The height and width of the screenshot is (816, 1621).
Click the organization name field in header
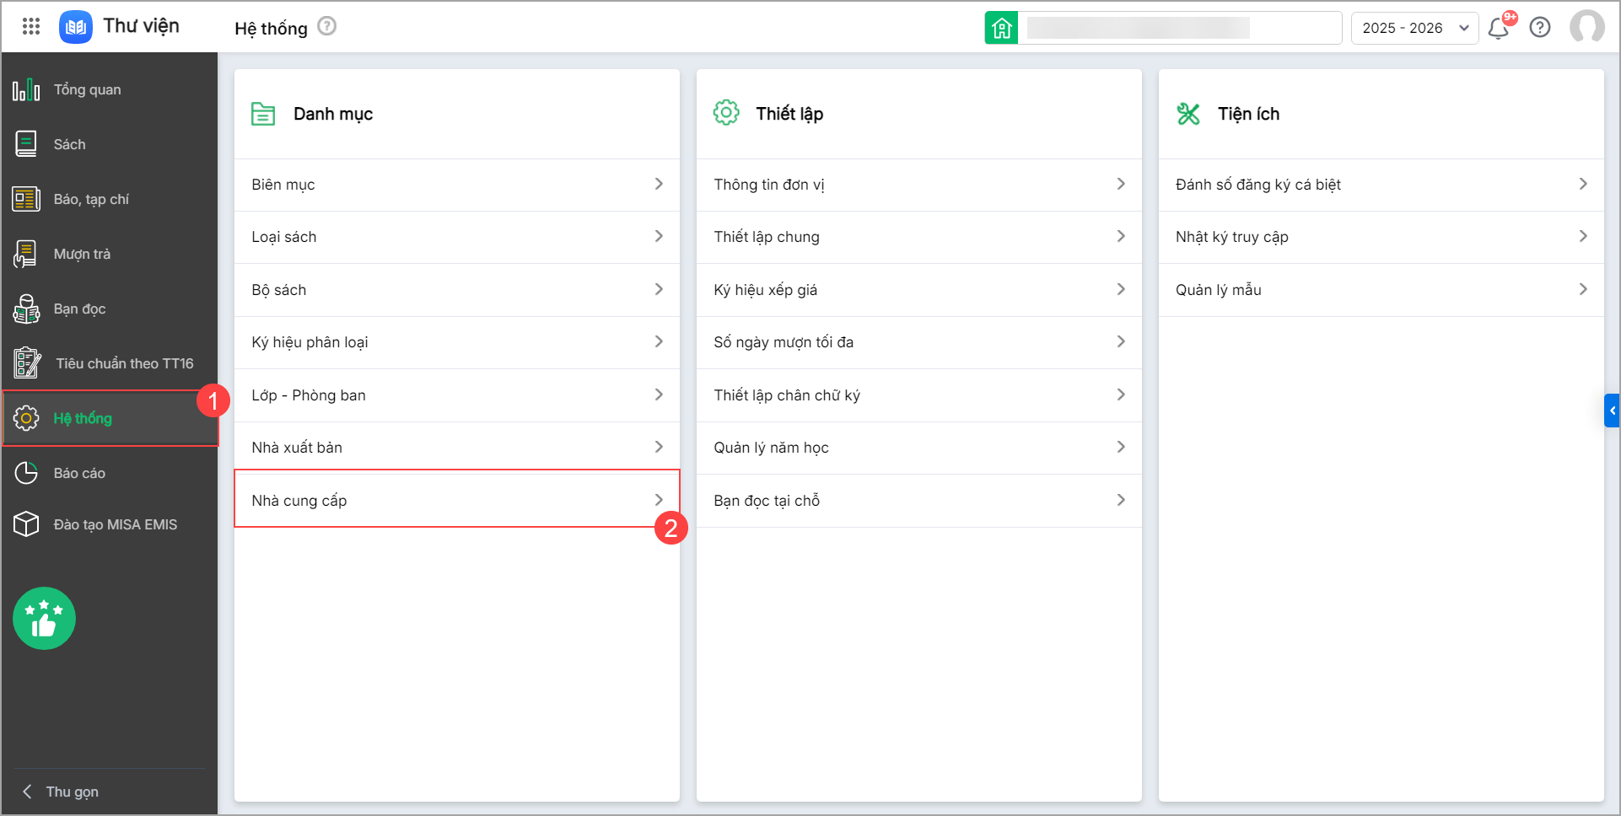1179,28
